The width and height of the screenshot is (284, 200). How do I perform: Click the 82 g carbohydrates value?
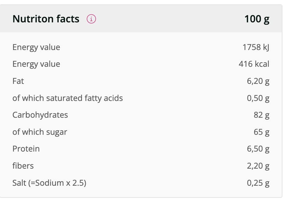[261, 115]
